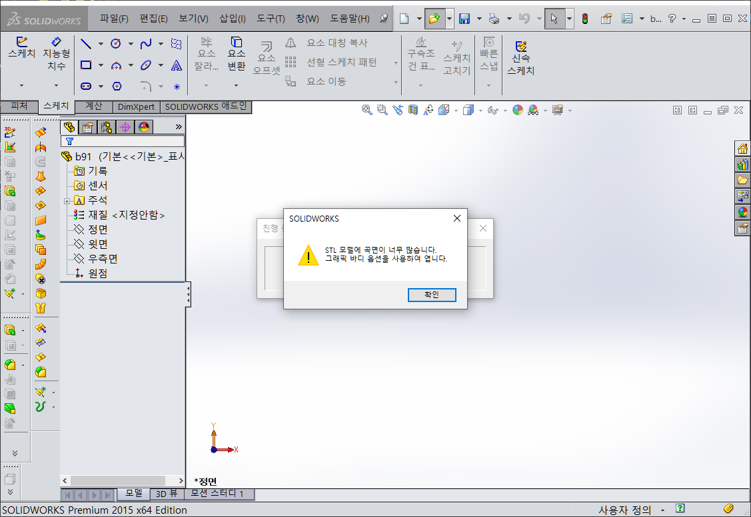
Task: Click the 신속 스케치 rapid sketch icon
Action: 520,58
